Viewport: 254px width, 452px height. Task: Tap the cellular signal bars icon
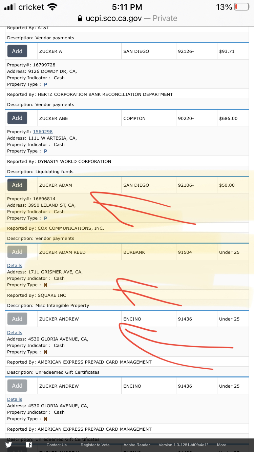point(10,7)
